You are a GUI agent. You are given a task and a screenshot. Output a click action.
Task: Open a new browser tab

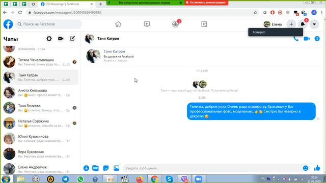100,4
